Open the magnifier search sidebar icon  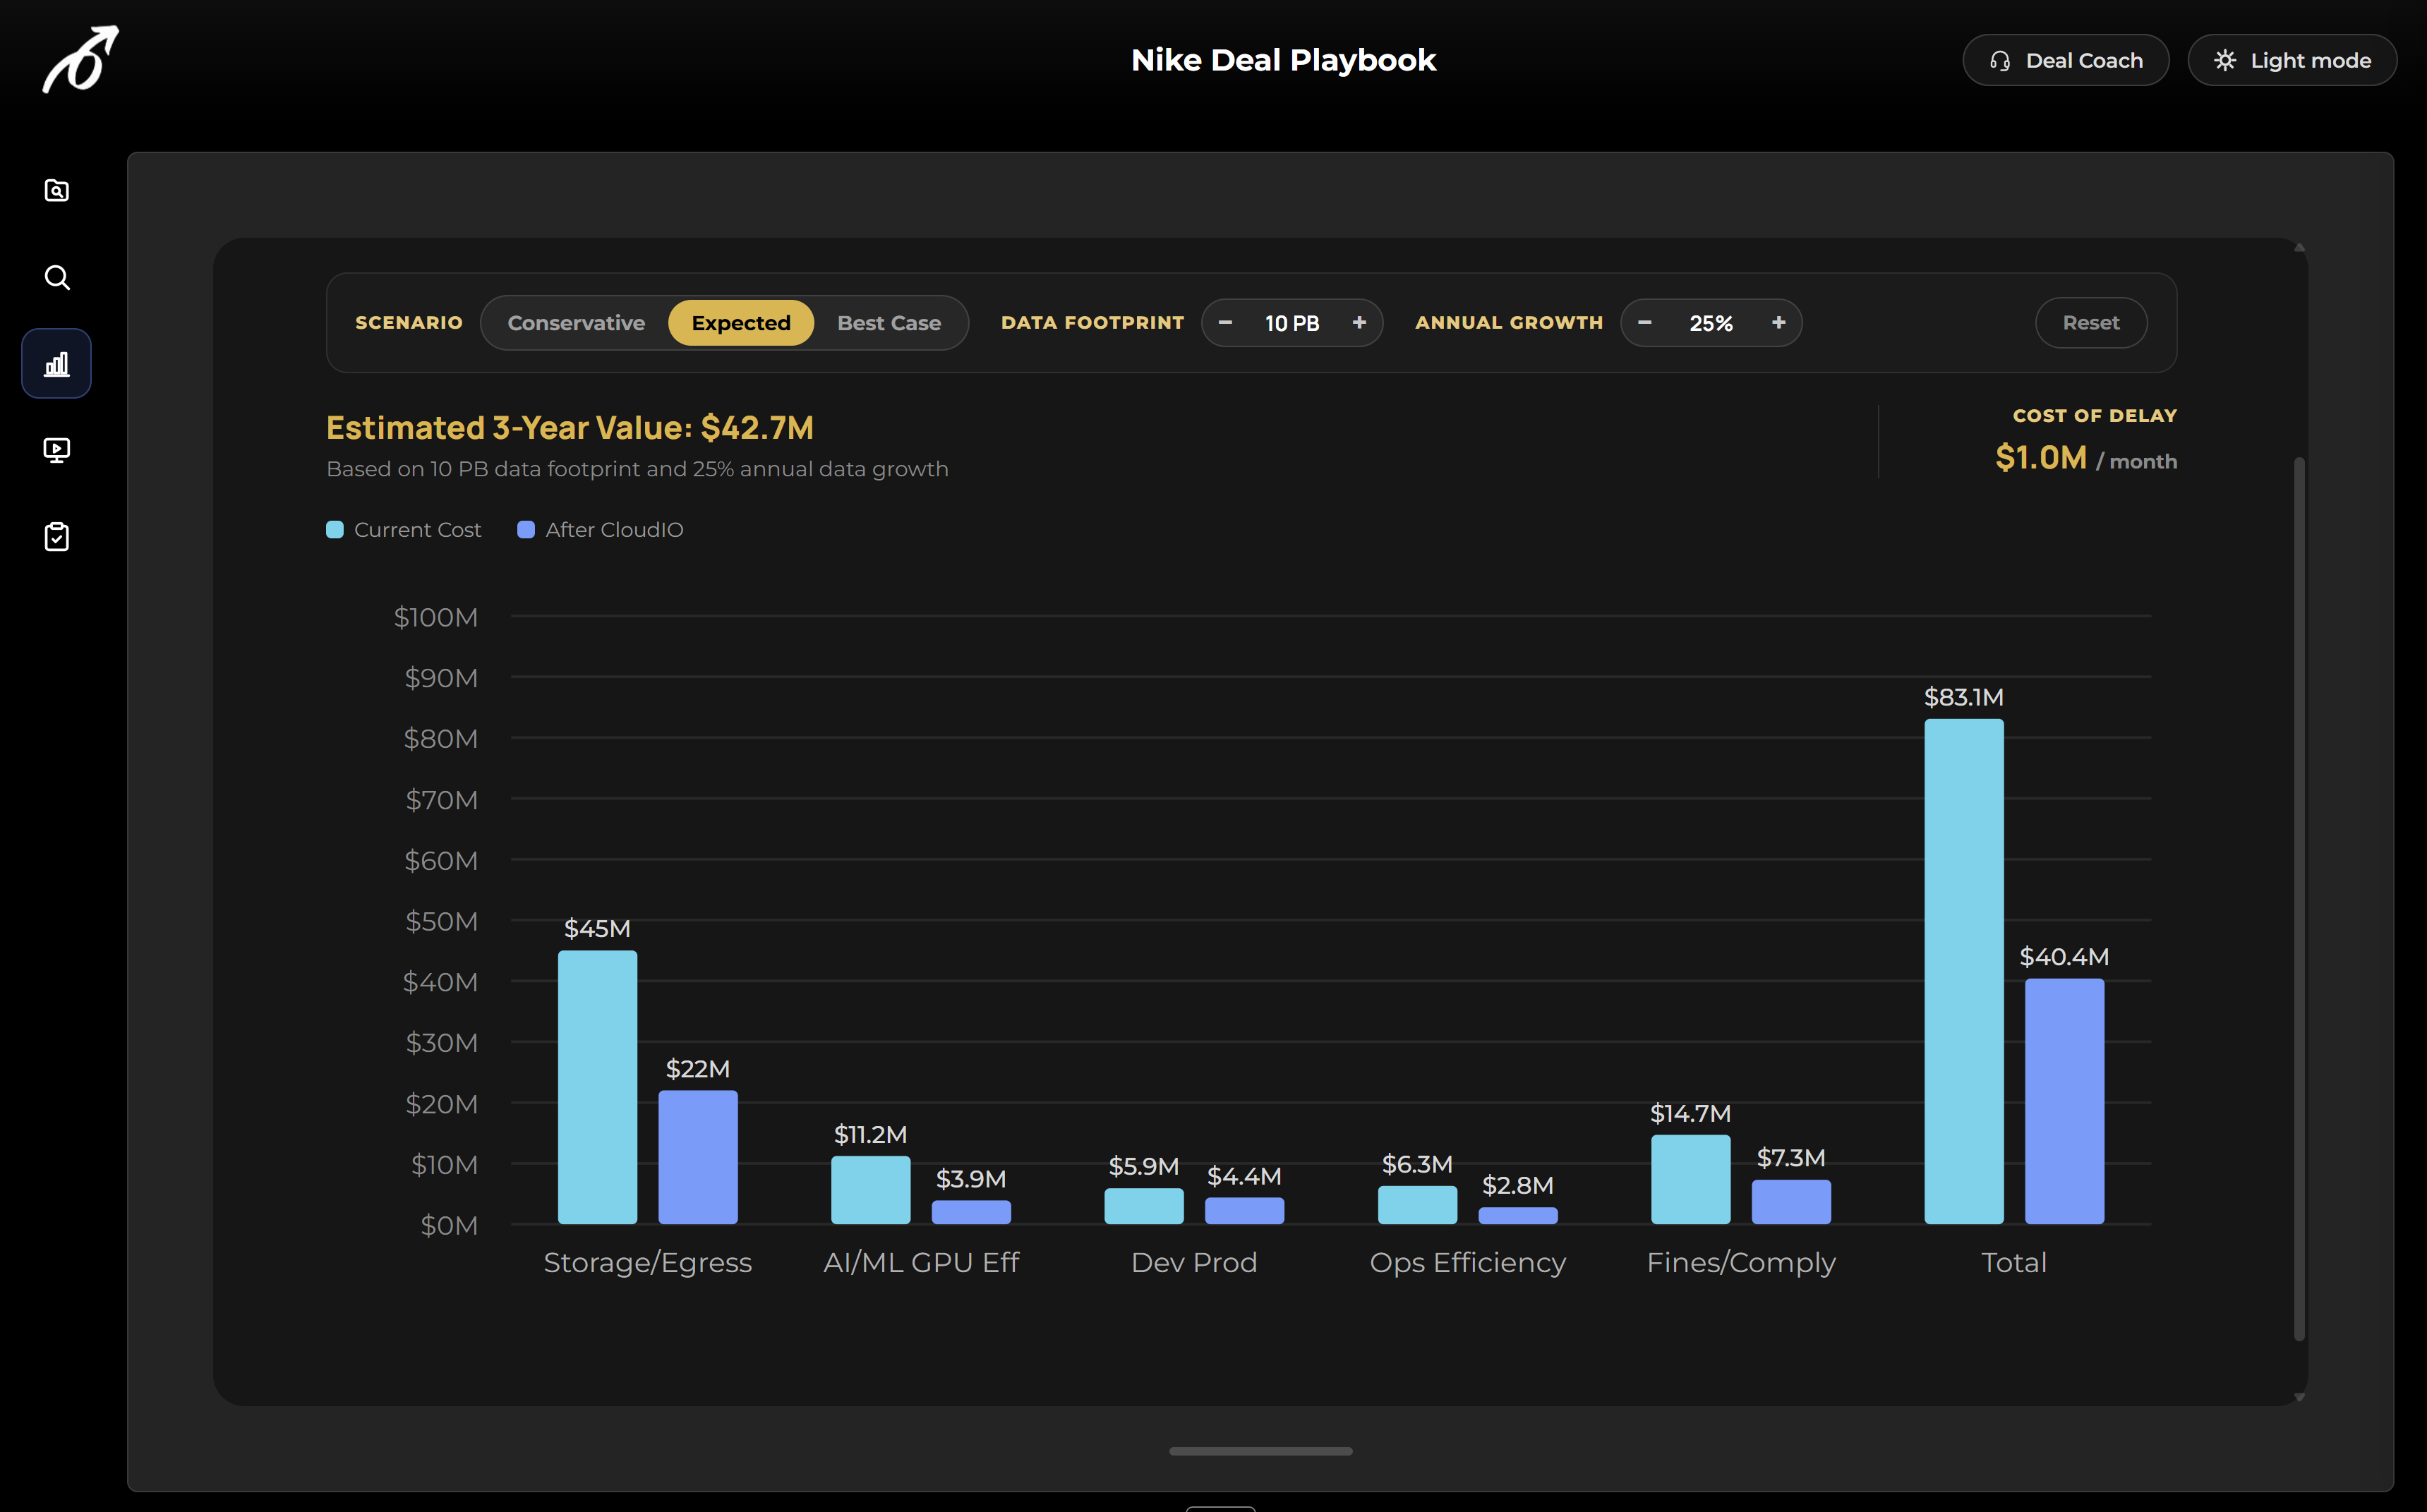click(57, 277)
